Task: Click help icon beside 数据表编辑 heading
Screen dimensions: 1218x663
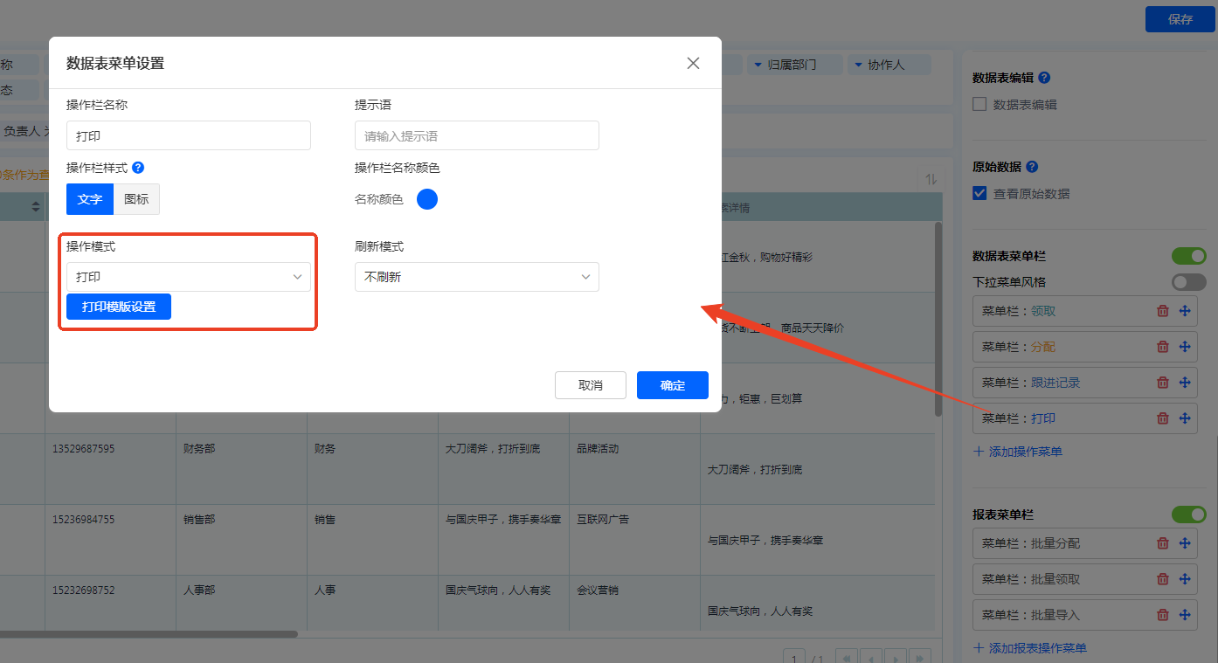Action: click(x=1044, y=78)
